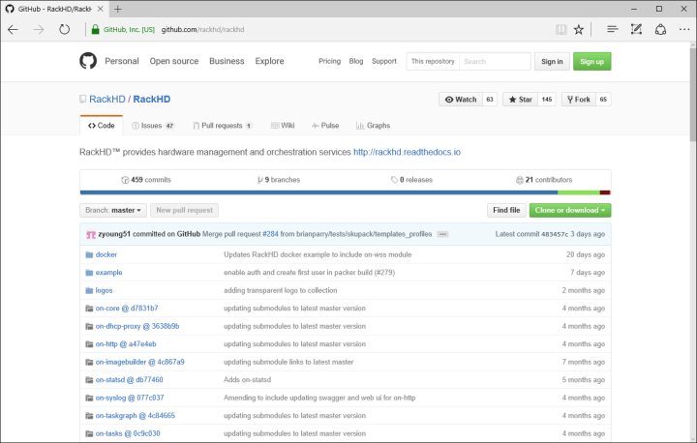
Task: Click the Make a Web Note icon
Action: click(635, 30)
